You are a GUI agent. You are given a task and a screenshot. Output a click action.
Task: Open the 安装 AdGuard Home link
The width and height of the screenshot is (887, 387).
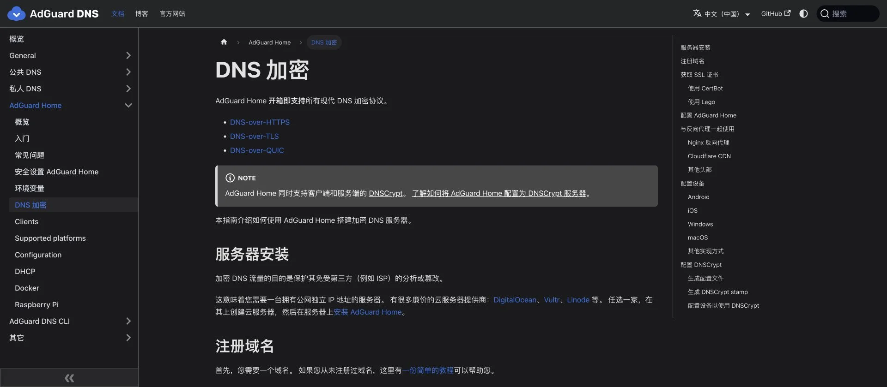(x=368, y=312)
